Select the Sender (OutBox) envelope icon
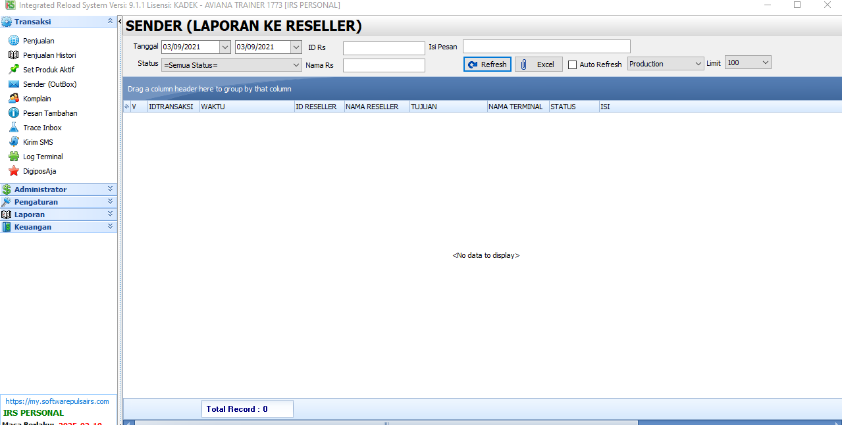This screenshot has height=425, width=842. 13,84
